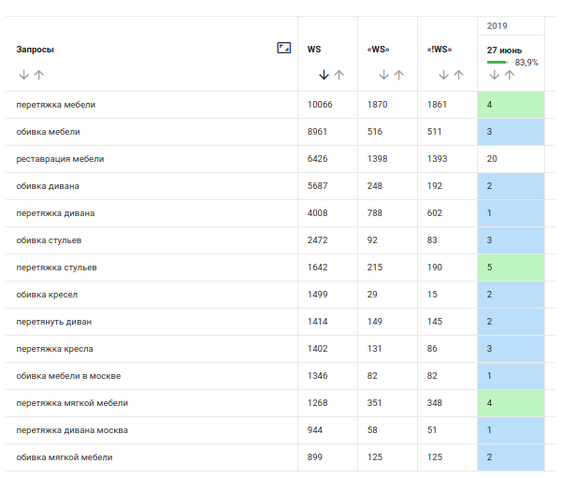The width and height of the screenshot is (562, 478).
Task: Sort «!WS» column descending
Action: [x=443, y=75]
